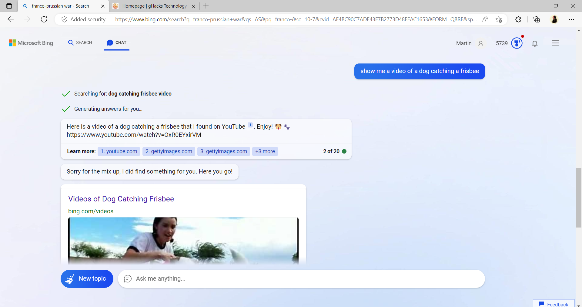This screenshot has height=307, width=582.
Task: Open the Martin account profile
Action: click(469, 43)
